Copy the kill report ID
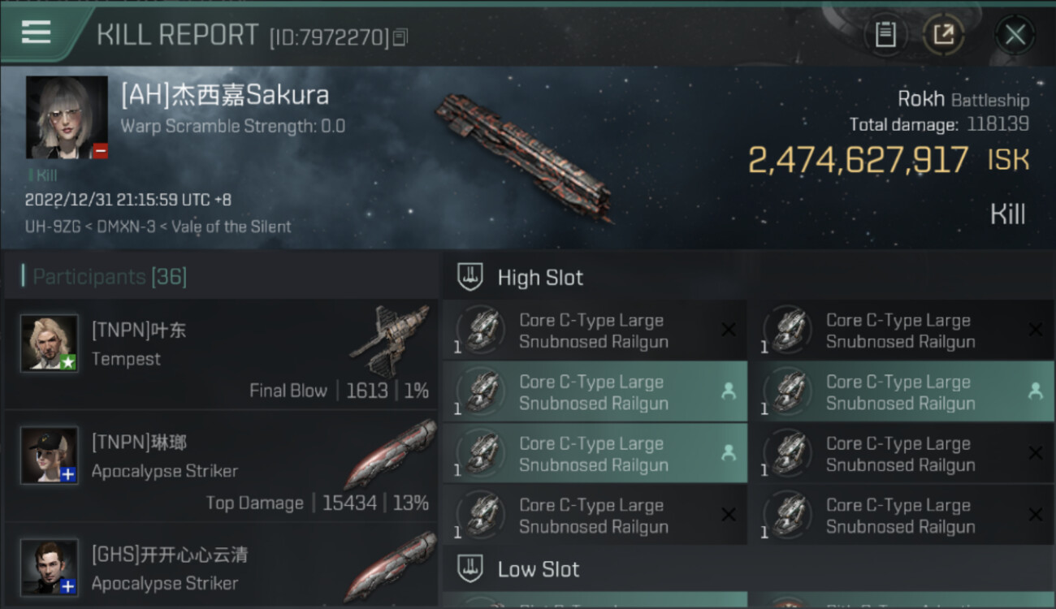Image resolution: width=1056 pixels, height=609 pixels. (400, 37)
